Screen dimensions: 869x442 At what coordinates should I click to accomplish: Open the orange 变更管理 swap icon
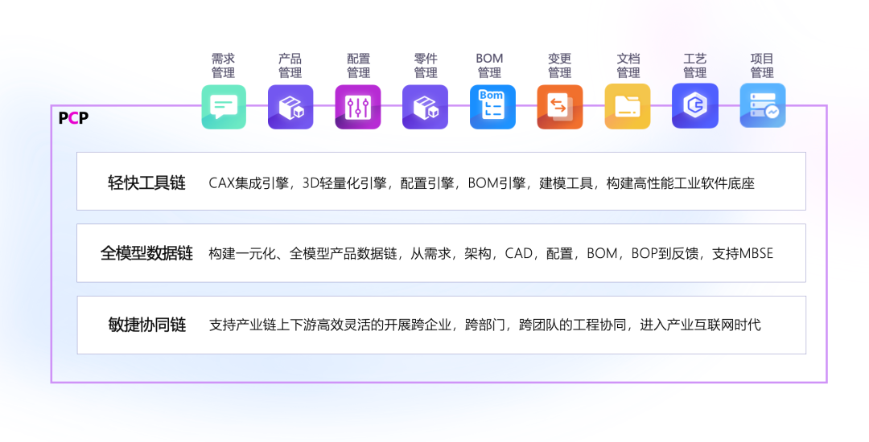[560, 107]
